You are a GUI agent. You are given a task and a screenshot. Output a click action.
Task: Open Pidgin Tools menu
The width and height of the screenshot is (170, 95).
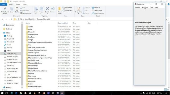click(151, 7)
